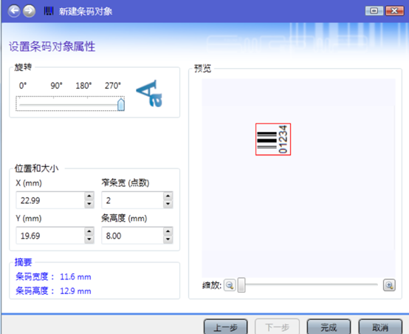409x334 pixels.
Task: Decrease the bar height with down arrow
Action: click(168, 239)
